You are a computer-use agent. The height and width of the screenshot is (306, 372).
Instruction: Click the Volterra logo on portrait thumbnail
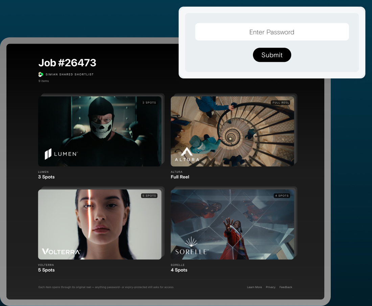coord(61,252)
